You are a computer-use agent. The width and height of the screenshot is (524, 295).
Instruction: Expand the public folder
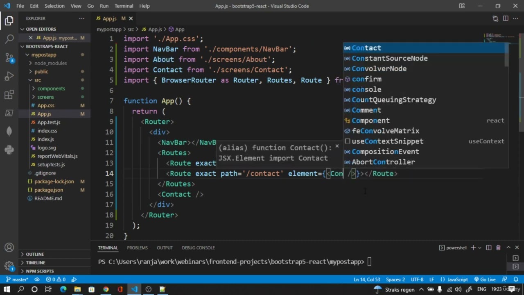point(55,72)
